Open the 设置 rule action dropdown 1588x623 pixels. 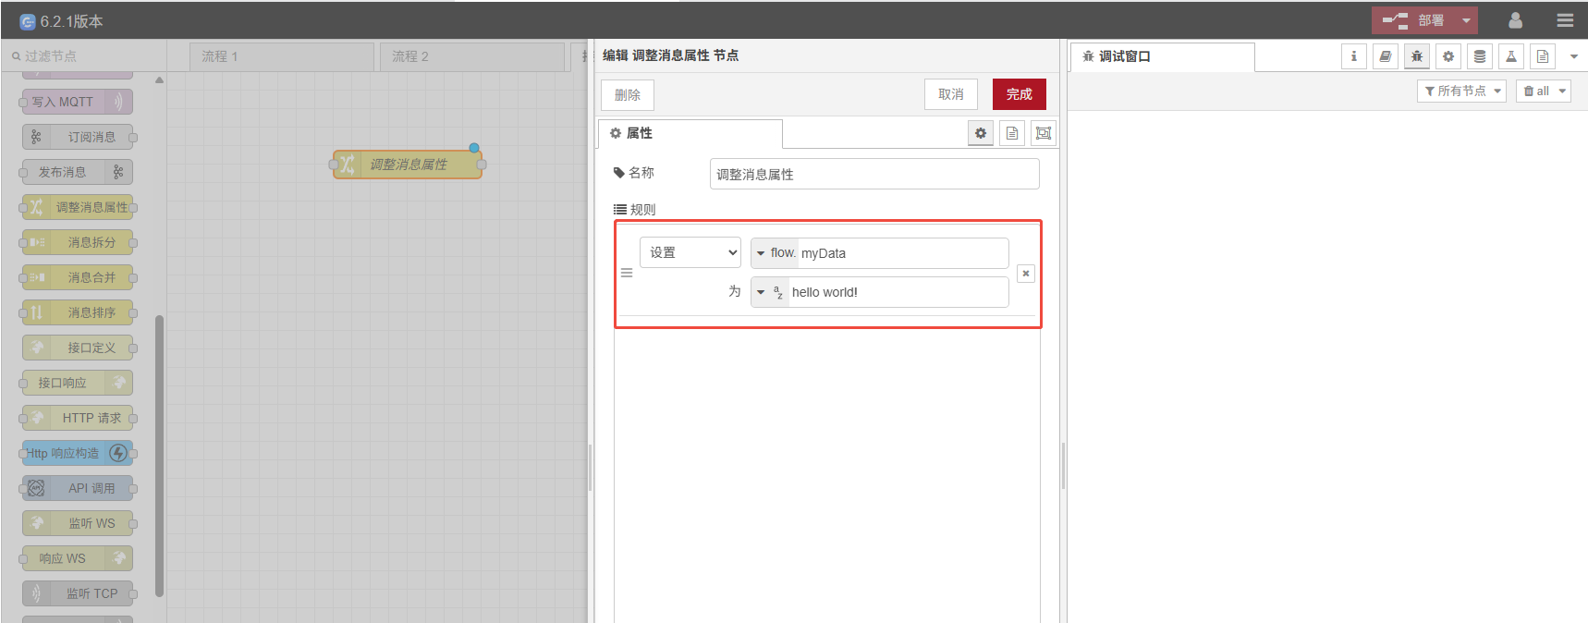690,252
